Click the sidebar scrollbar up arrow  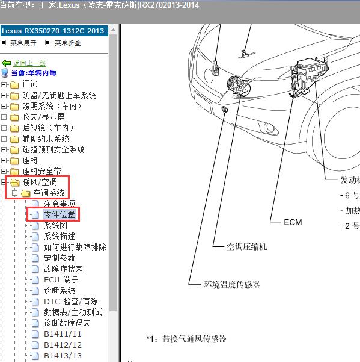tap(113, 30)
